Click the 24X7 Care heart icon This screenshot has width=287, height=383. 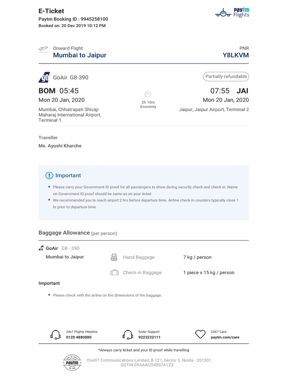(x=201, y=334)
